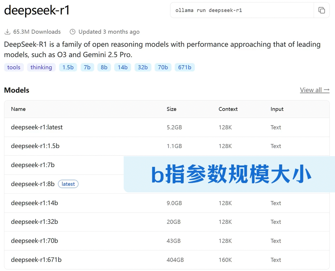
Task: Open the deepseek-r1:latest model
Action: coord(37,127)
